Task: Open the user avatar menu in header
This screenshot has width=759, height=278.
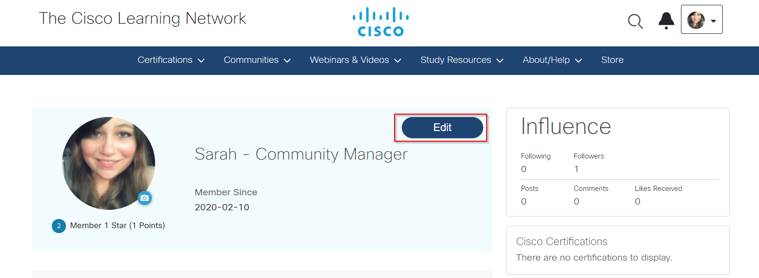Action: 701,20
